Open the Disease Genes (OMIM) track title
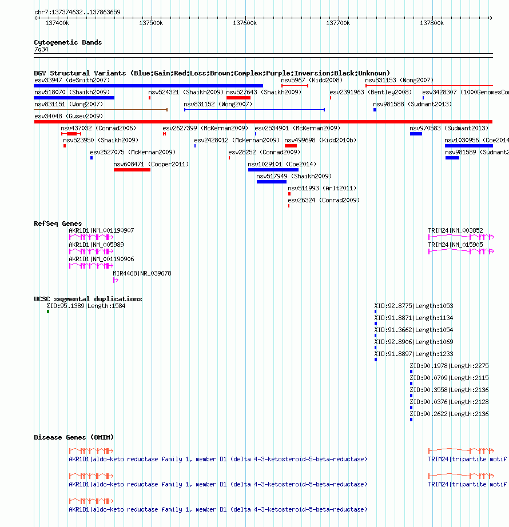Screen dimensions: 509x527 click(74, 437)
